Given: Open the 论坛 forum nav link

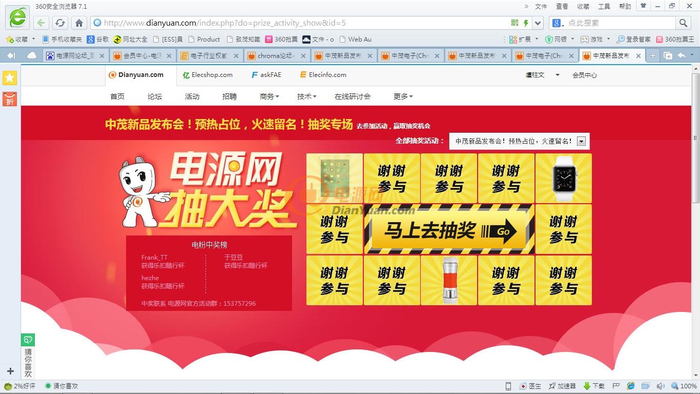Looking at the screenshot, I should click(x=155, y=96).
